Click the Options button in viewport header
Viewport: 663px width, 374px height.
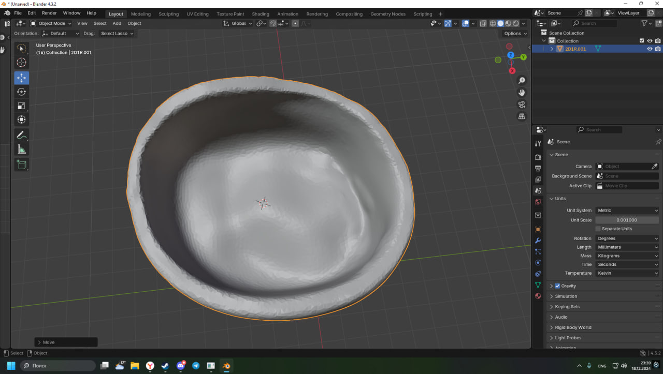514,34
